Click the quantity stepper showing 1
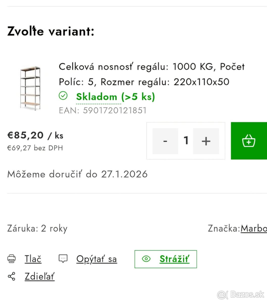267x302 pixels. 186,141
